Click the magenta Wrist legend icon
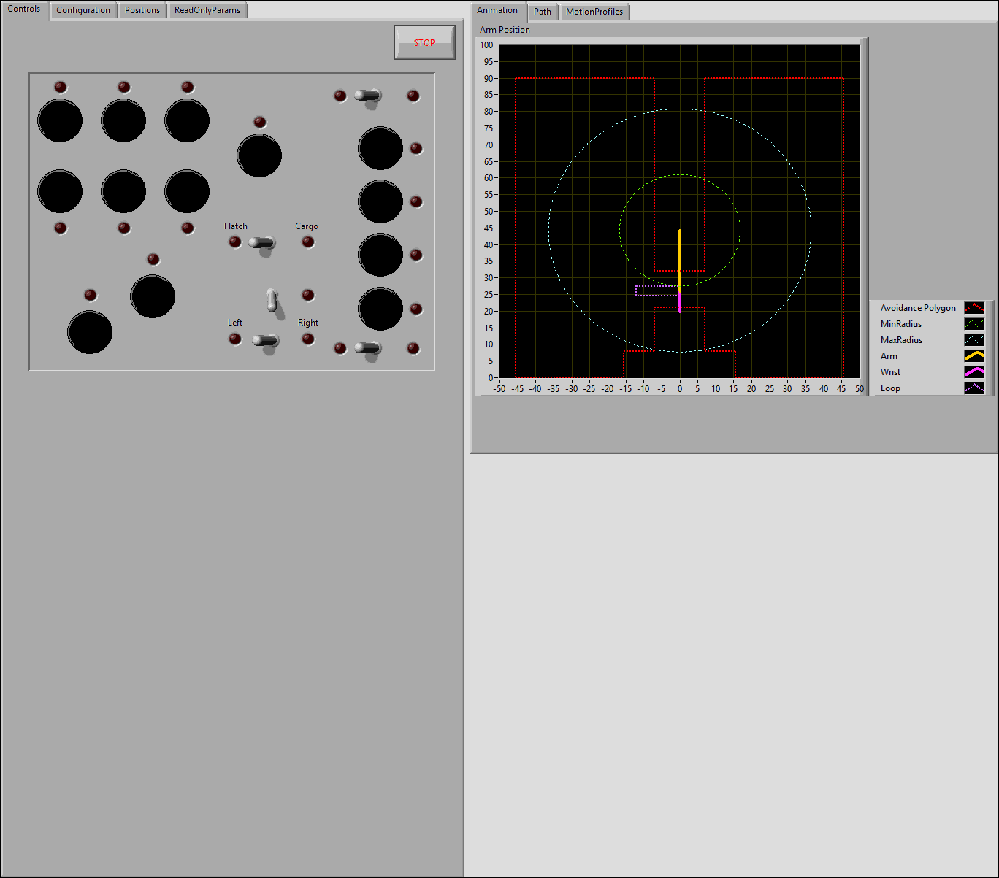Viewport: 999px width, 878px height. tap(974, 372)
